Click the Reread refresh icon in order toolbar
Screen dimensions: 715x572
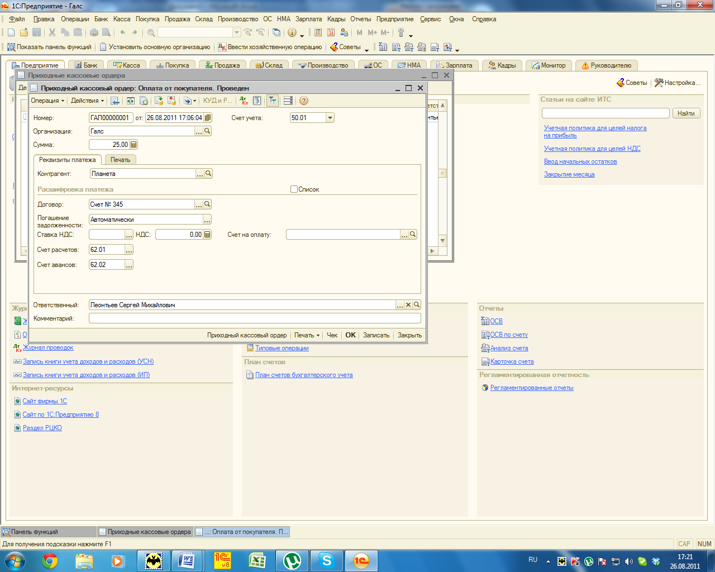pos(131,101)
